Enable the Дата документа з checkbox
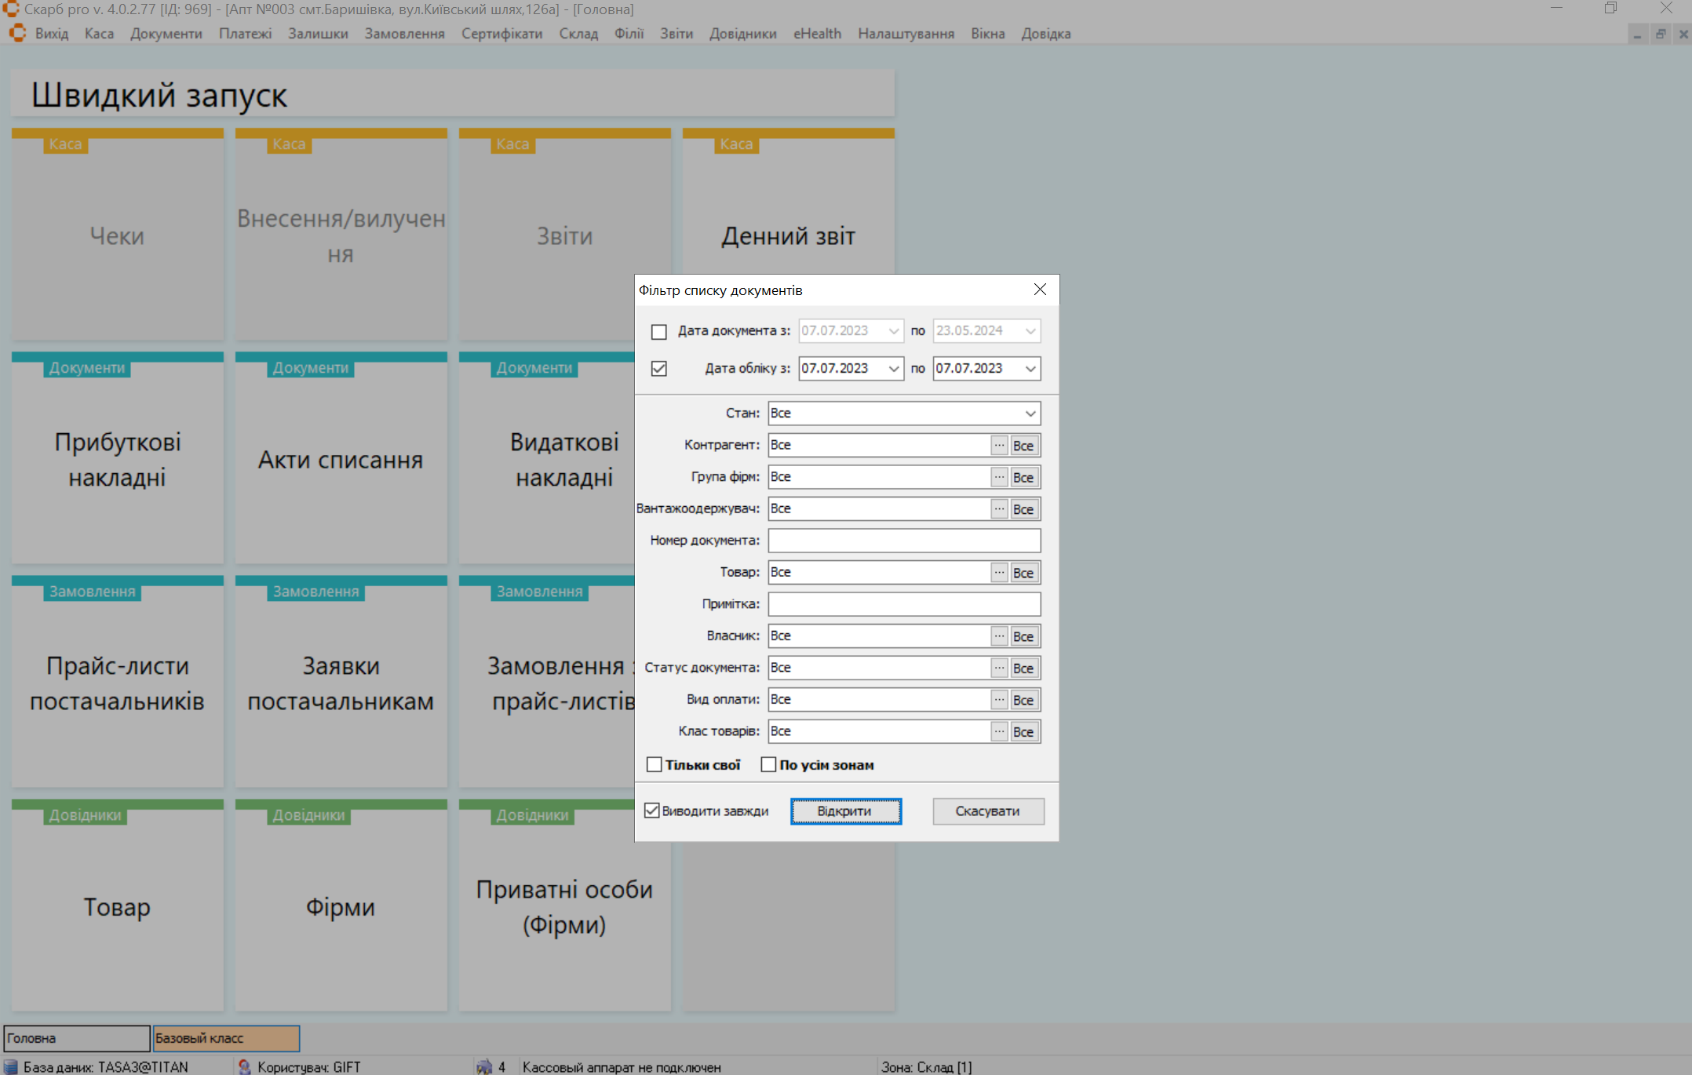Viewport: 1692px width, 1075px height. point(659,332)
